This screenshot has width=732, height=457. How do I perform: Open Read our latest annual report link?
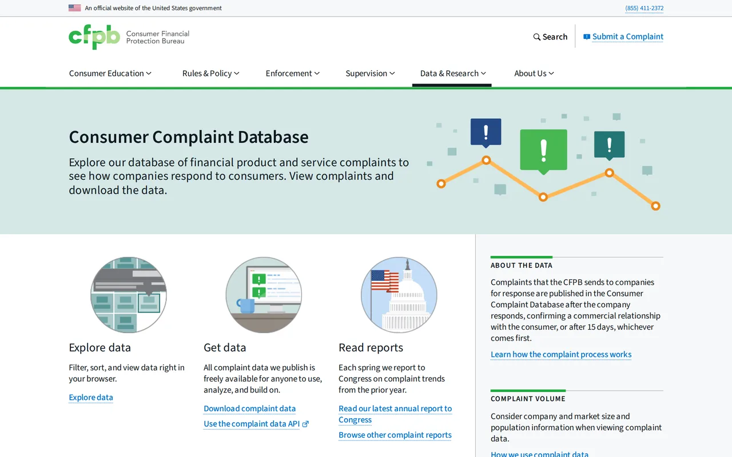pyautogui.click(x=395, y=414)
